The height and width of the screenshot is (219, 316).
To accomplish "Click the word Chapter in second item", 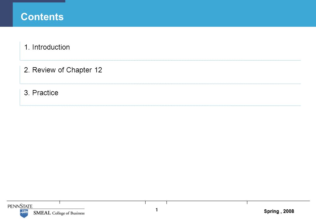I will coord(79,70).
